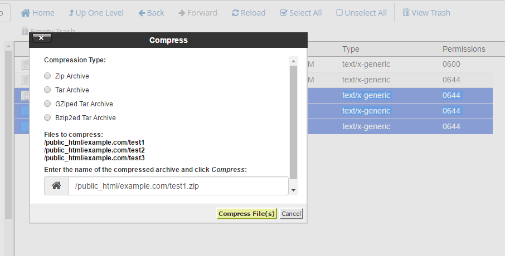Image resolution: width=505 pixels, height=256 pixels.
Task: Click the Forward navigation item
Action: [x=198, y=13]
